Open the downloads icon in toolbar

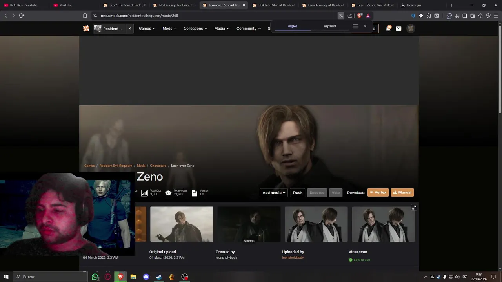click(449, 16)
